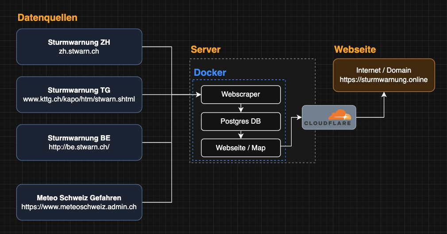
Task: Click the https://sturmwarnung.online URL text
Action: 384,80
